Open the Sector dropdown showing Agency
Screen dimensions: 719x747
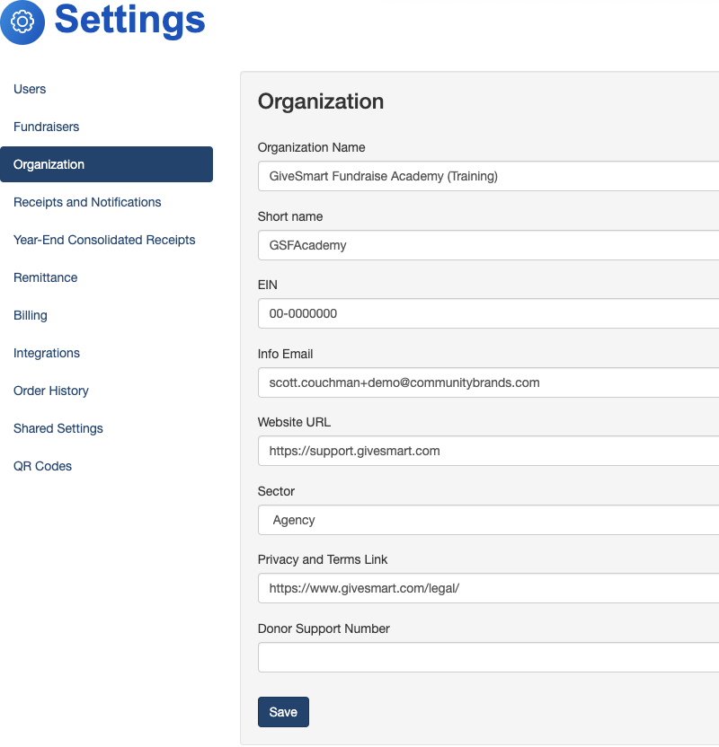click(488, 520)
